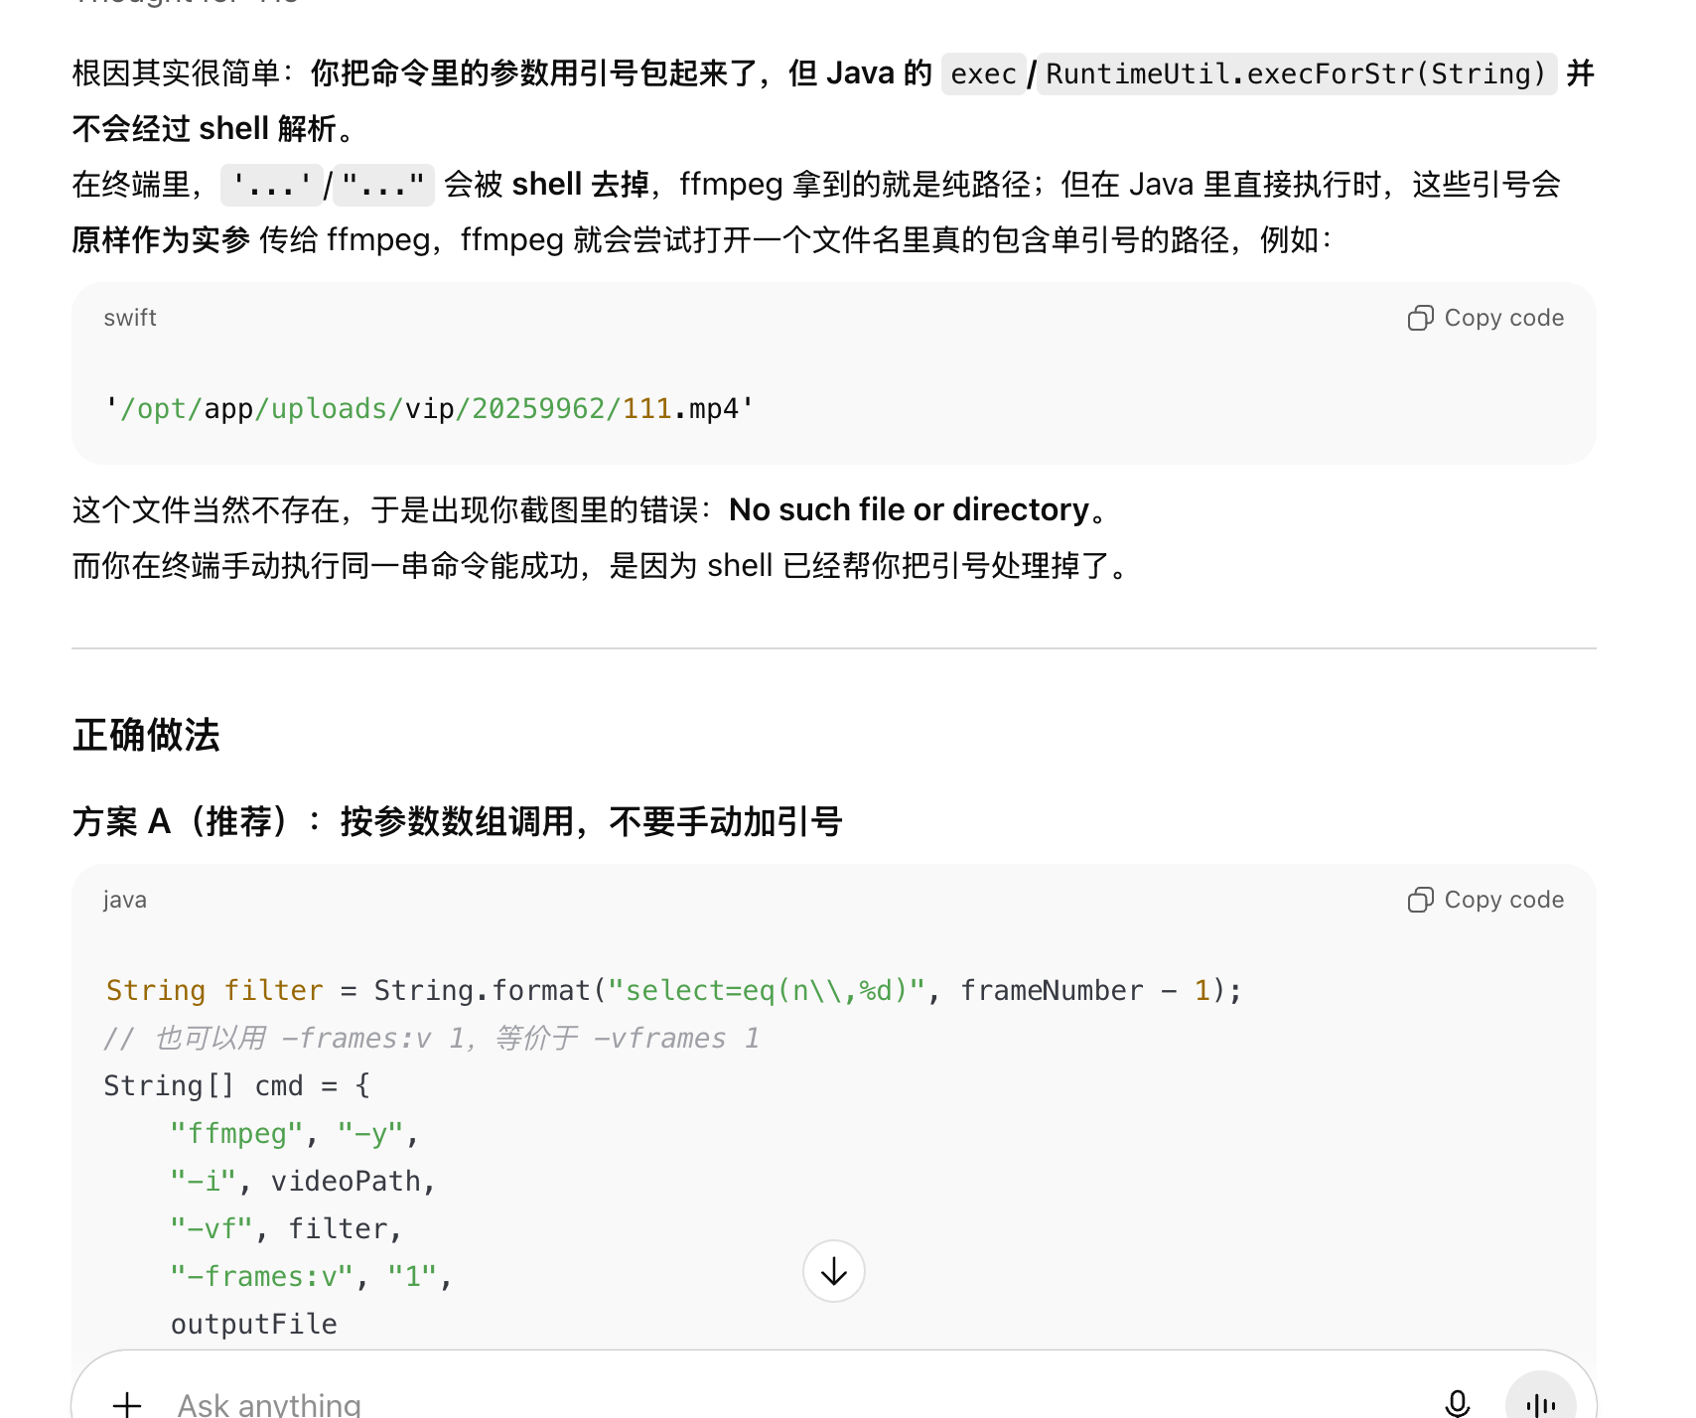Click the copy icon in the java code block

[1420, 900]
